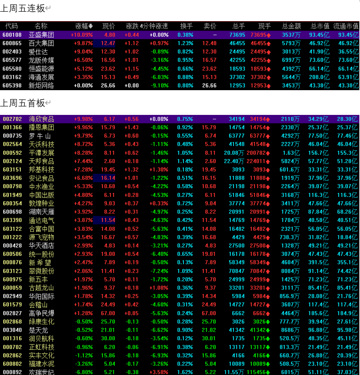Sort by the 涨幅 column header
360x375 pixels.
tap(82, 26)
